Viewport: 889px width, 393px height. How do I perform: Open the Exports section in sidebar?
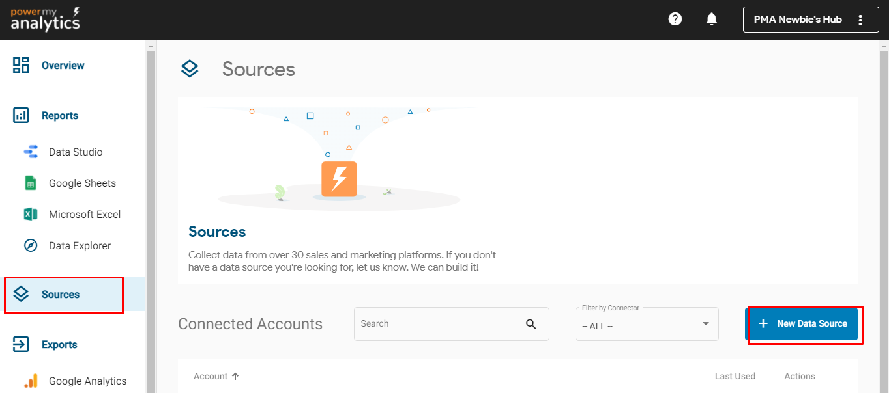coord(61,344)
